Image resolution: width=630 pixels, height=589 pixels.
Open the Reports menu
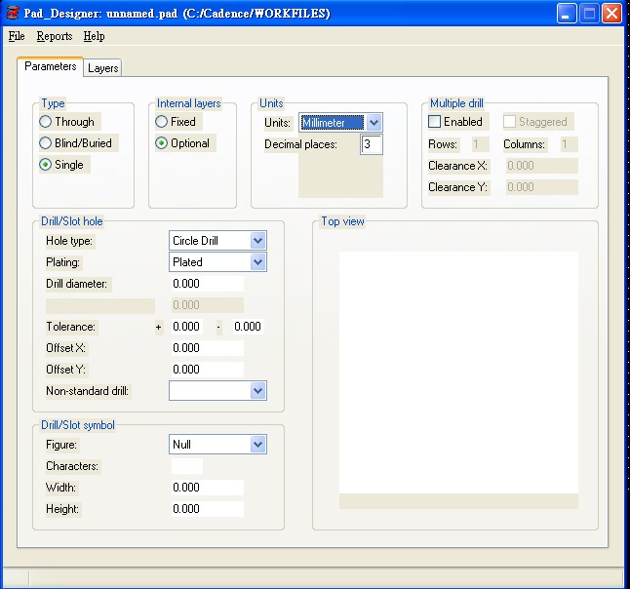[x=55, y=36]
